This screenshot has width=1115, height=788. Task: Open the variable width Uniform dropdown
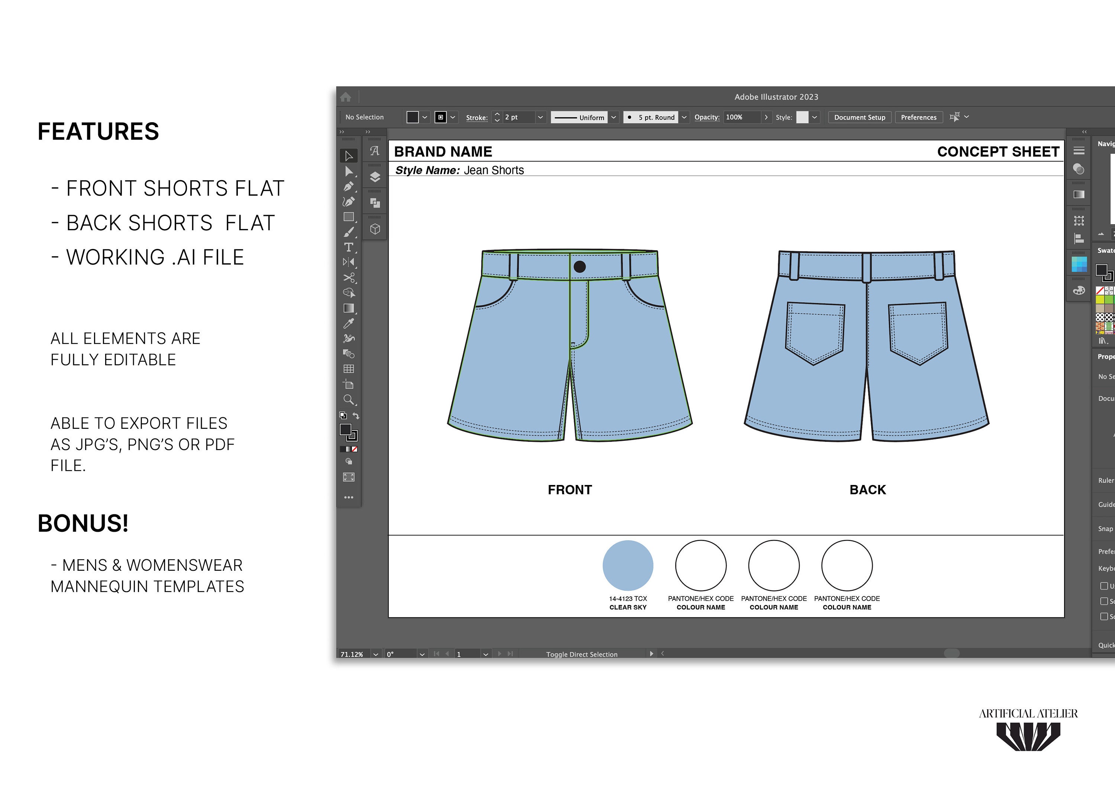click(614, 117)
